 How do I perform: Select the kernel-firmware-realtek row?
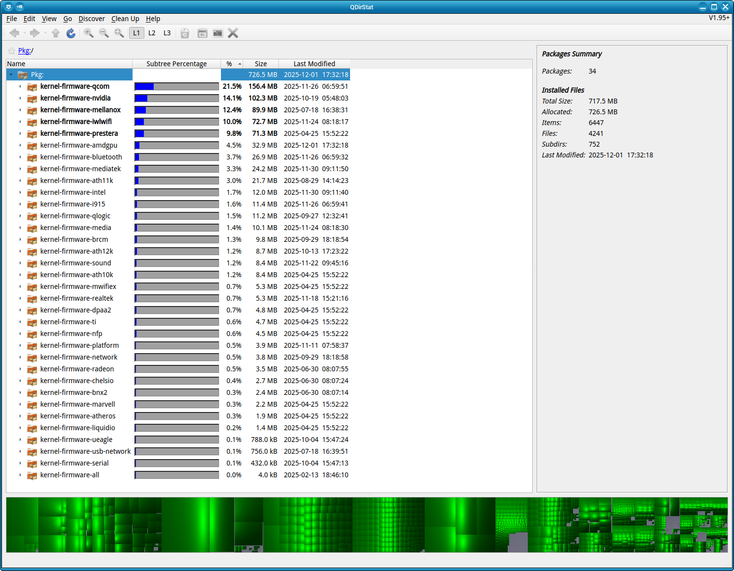tap(77, 298)
